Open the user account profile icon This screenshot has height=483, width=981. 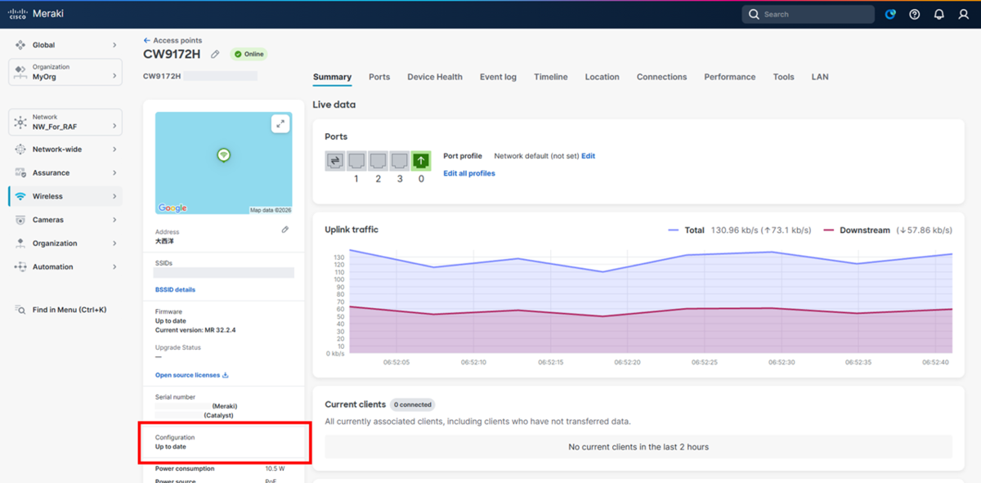(x=964, y=14)
